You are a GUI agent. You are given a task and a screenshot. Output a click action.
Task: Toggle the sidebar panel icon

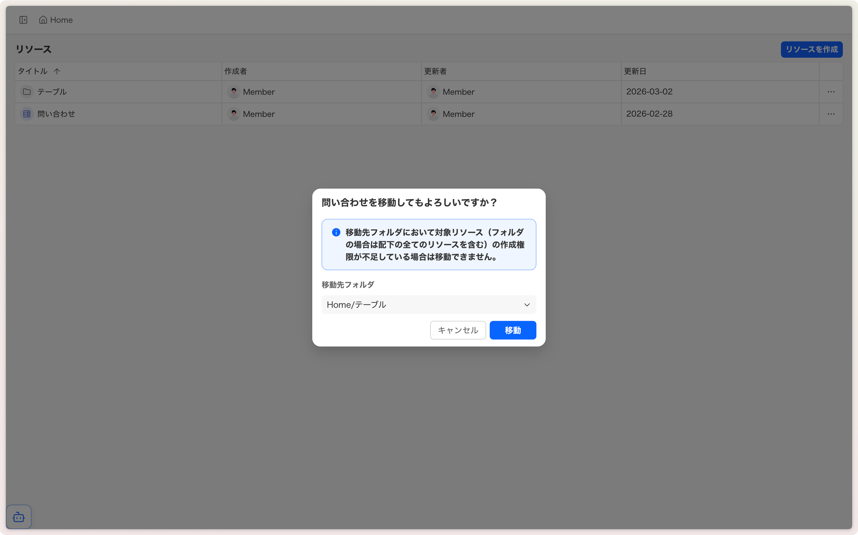pos(23,20)
